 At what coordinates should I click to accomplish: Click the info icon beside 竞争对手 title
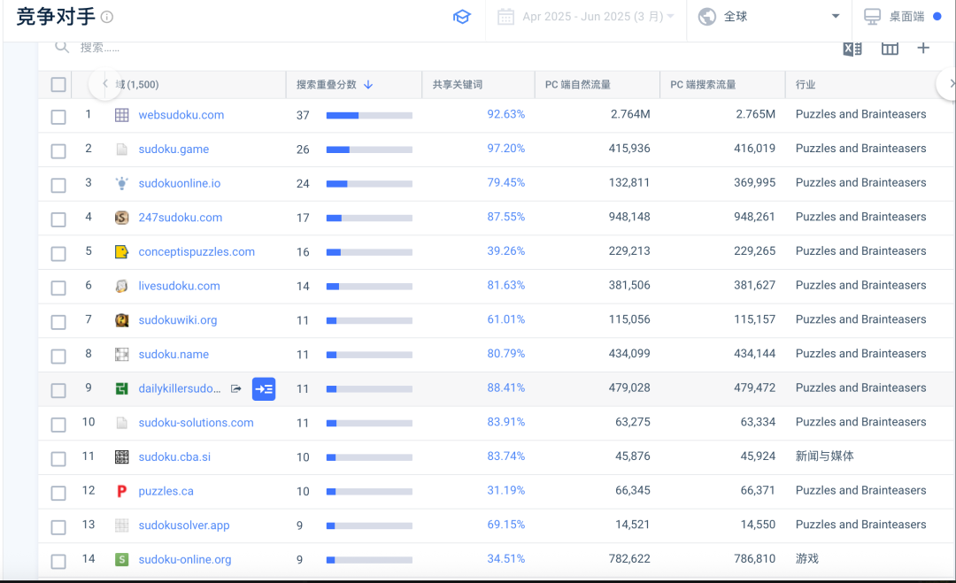click(x=107, y=17)
